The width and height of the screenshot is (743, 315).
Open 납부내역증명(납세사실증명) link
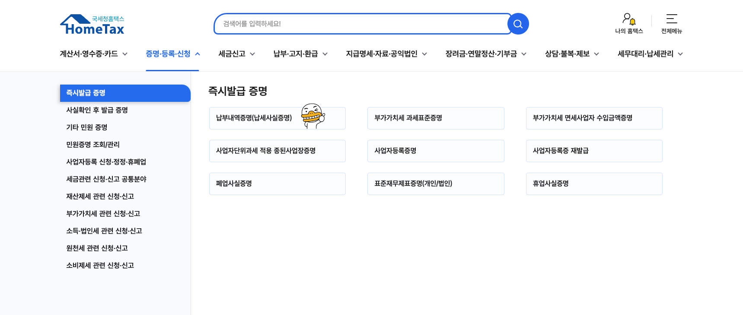coord(277,118)
